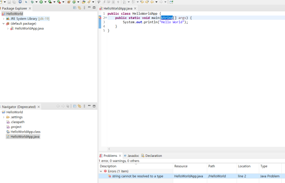
Task: Expand the .settings folder in Navigator
Action: (x=4, y=117)
